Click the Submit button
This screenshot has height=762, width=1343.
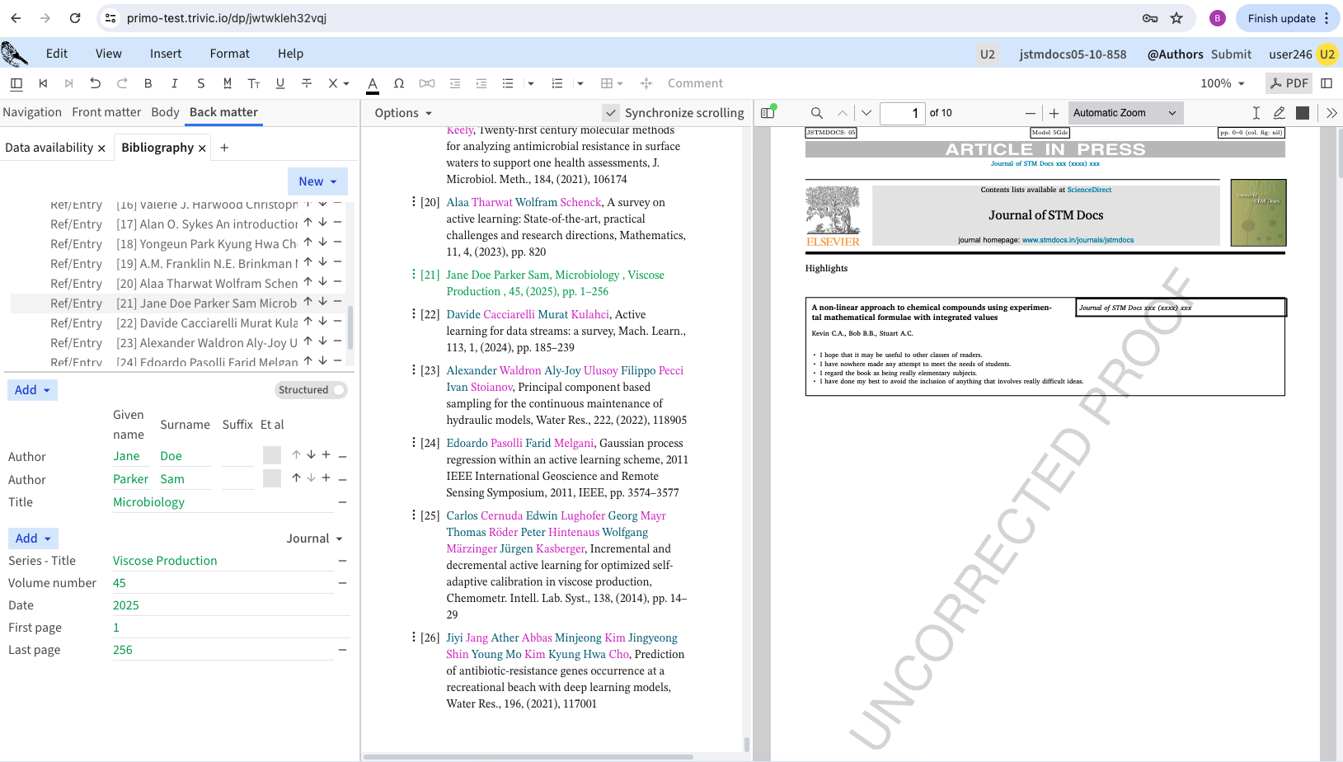click(x=1231, y=54)
